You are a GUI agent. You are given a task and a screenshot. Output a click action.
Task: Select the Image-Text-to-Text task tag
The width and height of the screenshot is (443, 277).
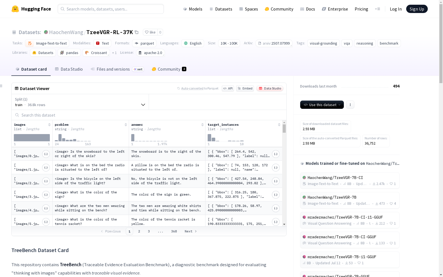47,43
